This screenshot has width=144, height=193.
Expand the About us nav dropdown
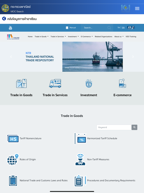point(119,36)
